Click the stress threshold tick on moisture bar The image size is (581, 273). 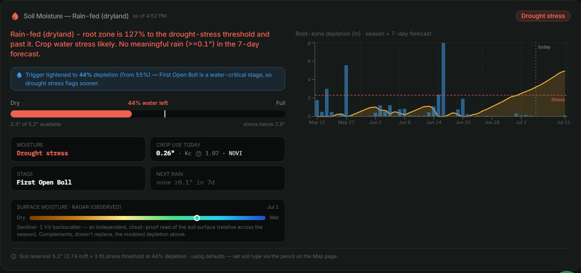(165, 114)
